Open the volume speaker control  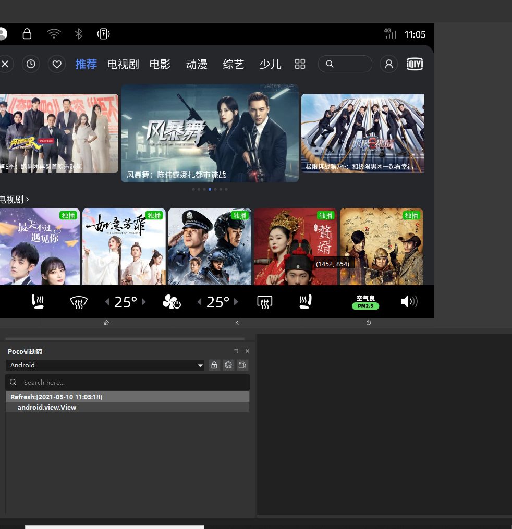pos(409,301)
